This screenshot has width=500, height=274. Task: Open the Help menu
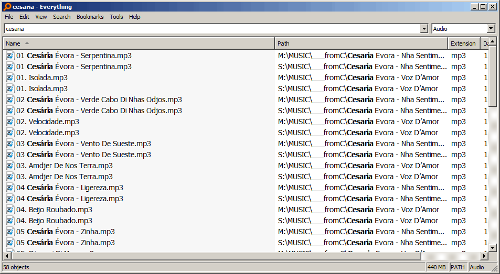coord(134,17)
